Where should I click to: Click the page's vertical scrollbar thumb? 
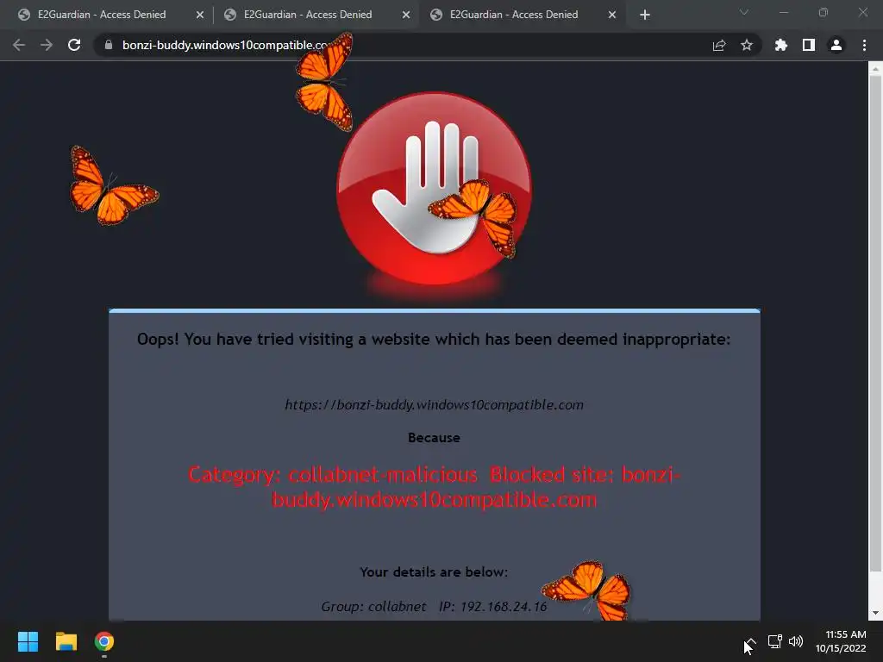click(875, 323)
